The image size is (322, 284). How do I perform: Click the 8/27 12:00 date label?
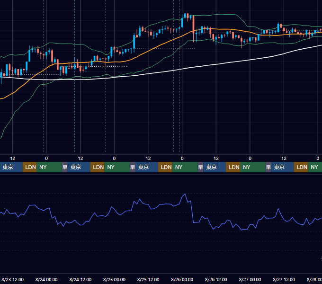[284, 279]
